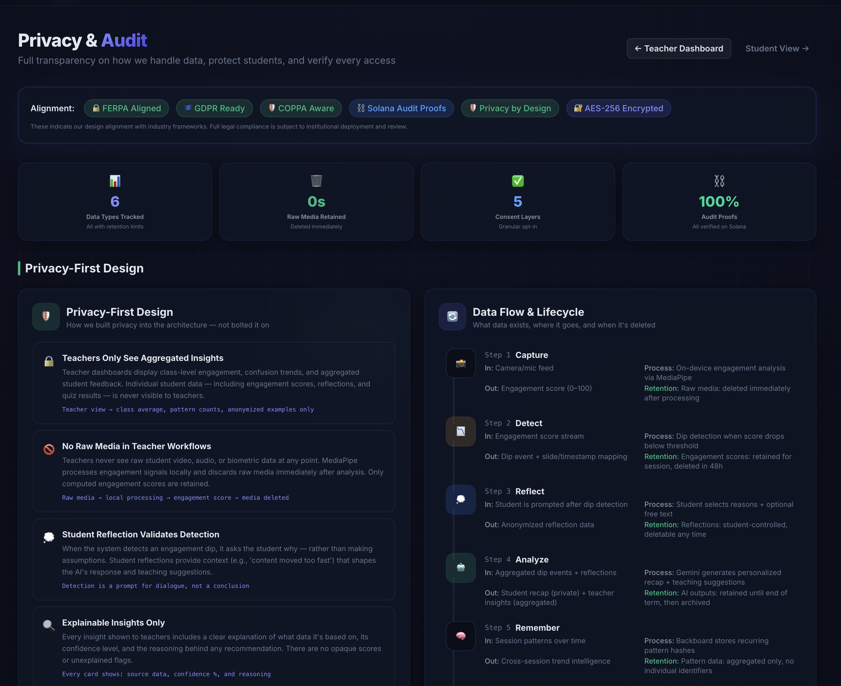Click the chain link icon above Audit Proofs
Viewport: 841px width, 686px height.
point(719,181)
